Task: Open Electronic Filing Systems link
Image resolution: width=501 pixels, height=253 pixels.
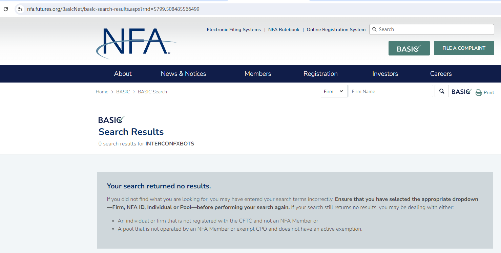Action: pos(234,30)
